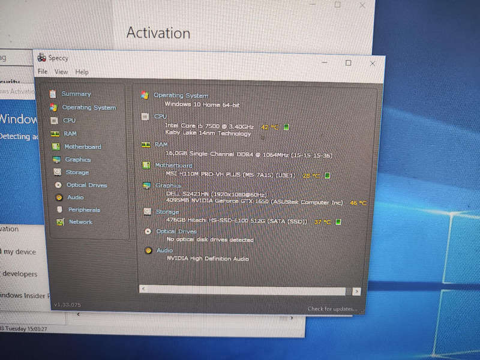Screen dimensions: 480x360
Task: Open the Storage heading link in the summary panel
Action: 167,212
